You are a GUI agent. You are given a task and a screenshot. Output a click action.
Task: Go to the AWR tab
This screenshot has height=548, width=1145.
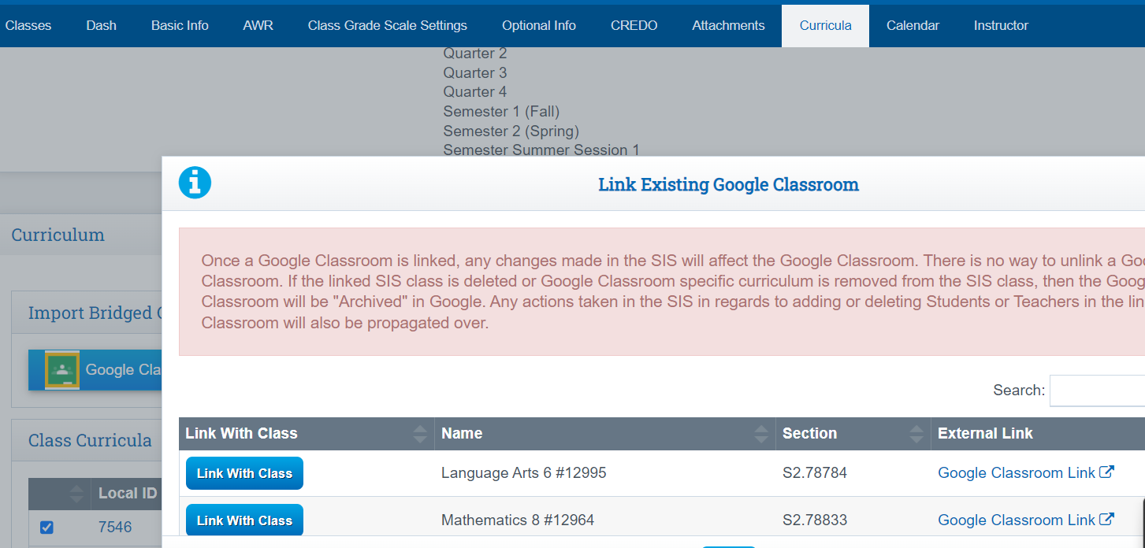tap(258, 25)
